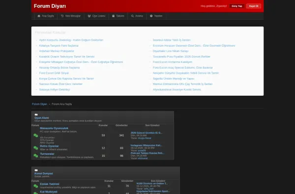
Task: Open Erzurum Horasan Geometri Özel Ders topic
Action: (x=194, y=46)
